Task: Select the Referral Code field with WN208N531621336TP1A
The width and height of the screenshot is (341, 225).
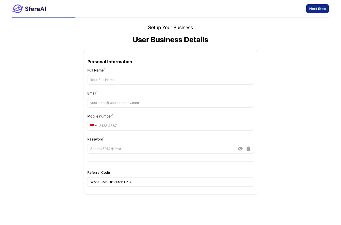Action: [171, 182]
